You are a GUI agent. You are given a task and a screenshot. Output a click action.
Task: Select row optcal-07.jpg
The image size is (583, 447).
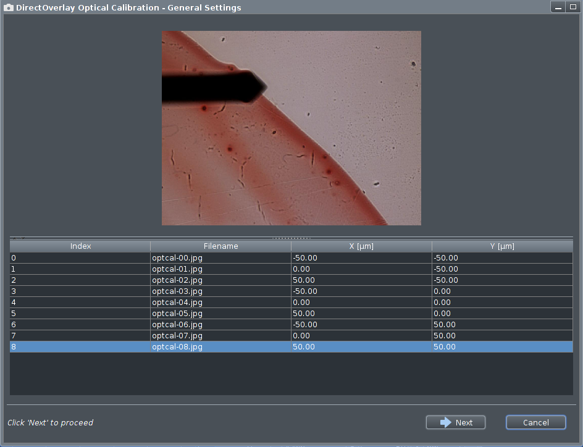[291, 336]
